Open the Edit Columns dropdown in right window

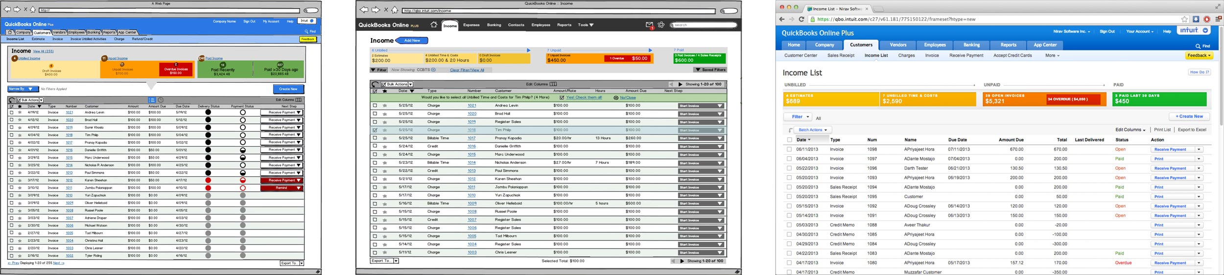(x=1130, y=130)
